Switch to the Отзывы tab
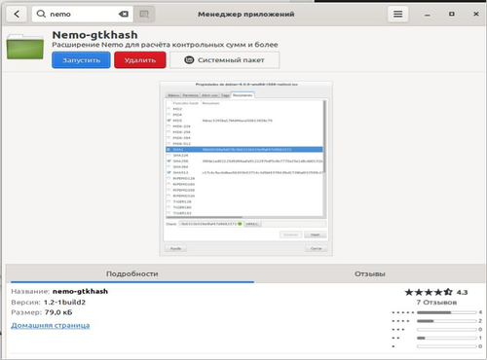Image resolution: width=487 pixels, height=360 pixels. (370, 273)
